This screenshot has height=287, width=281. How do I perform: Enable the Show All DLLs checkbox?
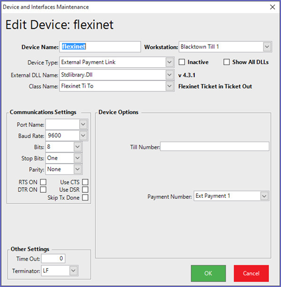click(x=227, y=62)
